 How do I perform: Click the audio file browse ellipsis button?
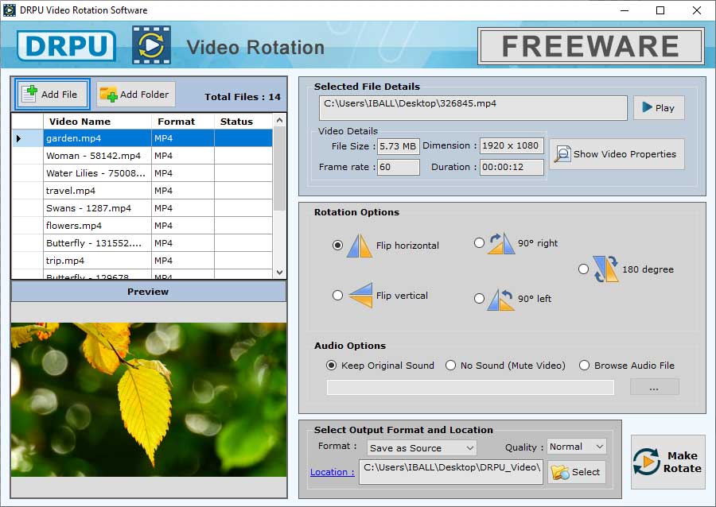pos(655,387)
